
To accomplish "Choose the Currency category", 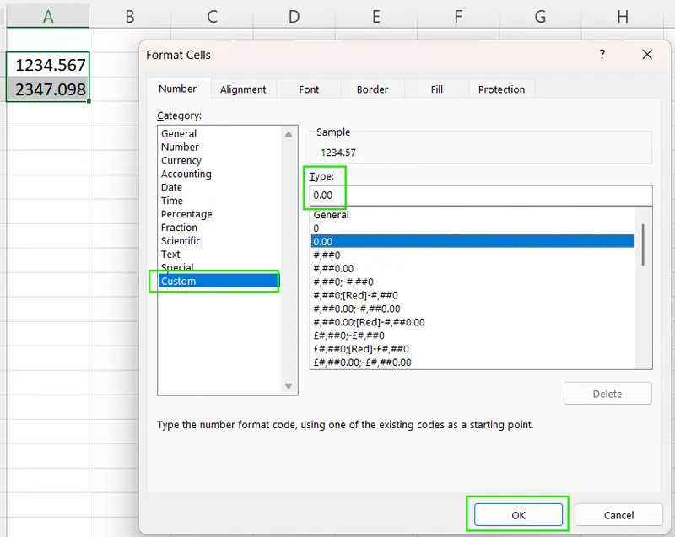I will 181,160.
